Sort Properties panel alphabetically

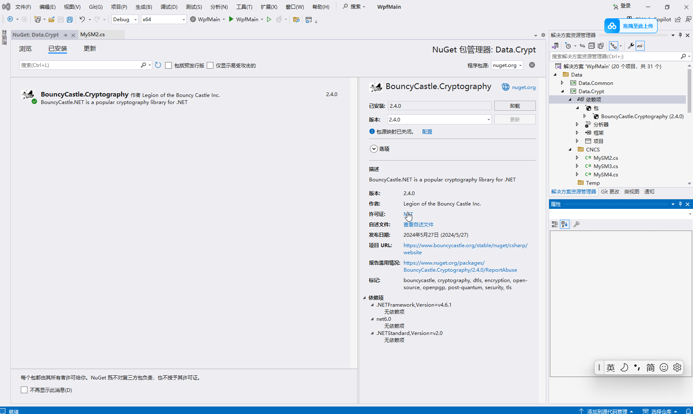click(x=564, y=224)
